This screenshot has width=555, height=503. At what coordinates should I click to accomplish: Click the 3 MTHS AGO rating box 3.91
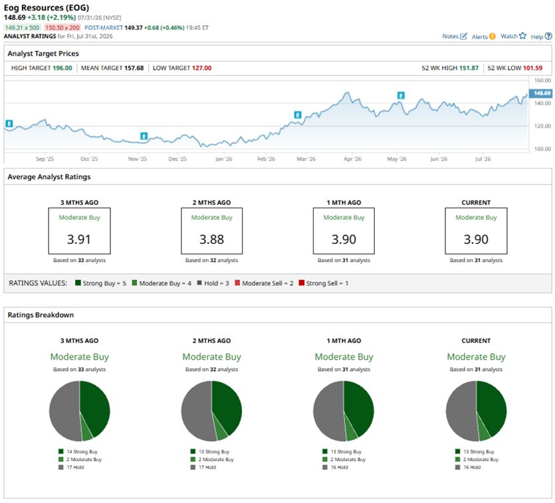(79, 231)
